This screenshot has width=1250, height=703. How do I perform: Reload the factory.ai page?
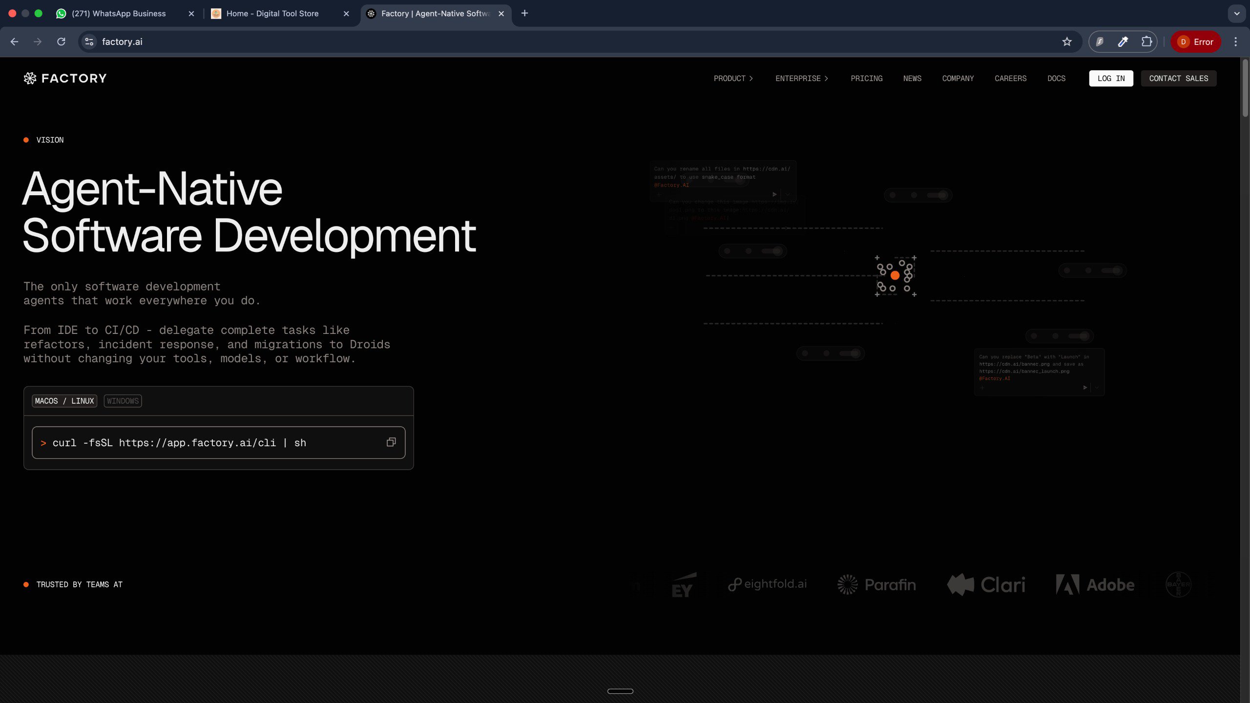pos(61,41)
